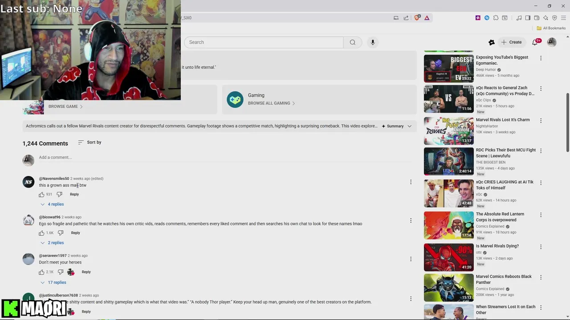Expand the 2 replies under @bioswat96
The height and width of the screenshot is (320, 570).
click(x=52, y=243)
